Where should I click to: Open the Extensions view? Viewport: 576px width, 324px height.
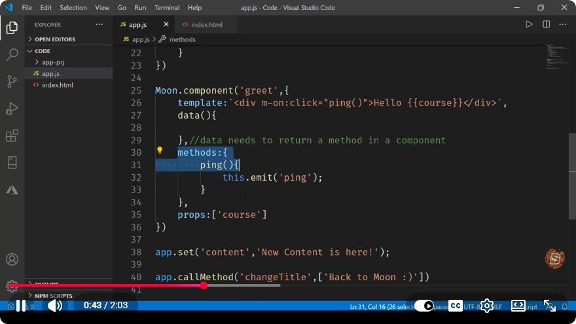click(12, 135)
